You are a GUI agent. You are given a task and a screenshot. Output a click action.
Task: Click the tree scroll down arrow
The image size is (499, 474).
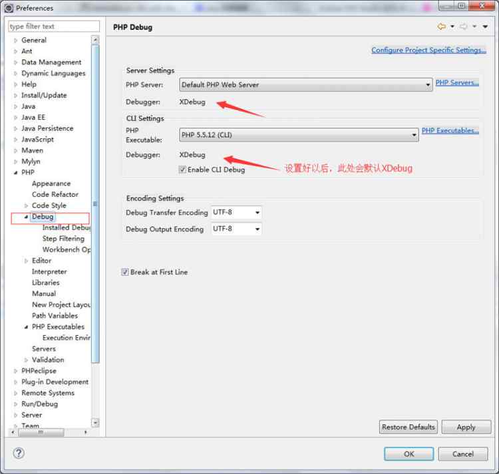click(95, 423)
